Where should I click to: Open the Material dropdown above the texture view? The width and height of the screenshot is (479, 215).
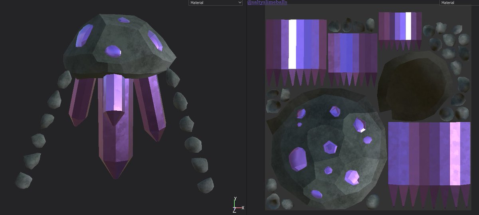(459, 2)
